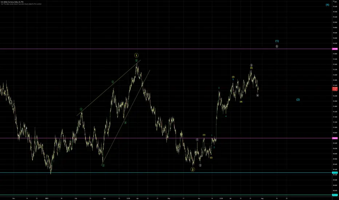Image resolution: width=339 pixels, height=200 pixels.
Task: Click the yellow (5) wave label
Action: (251, 68)
